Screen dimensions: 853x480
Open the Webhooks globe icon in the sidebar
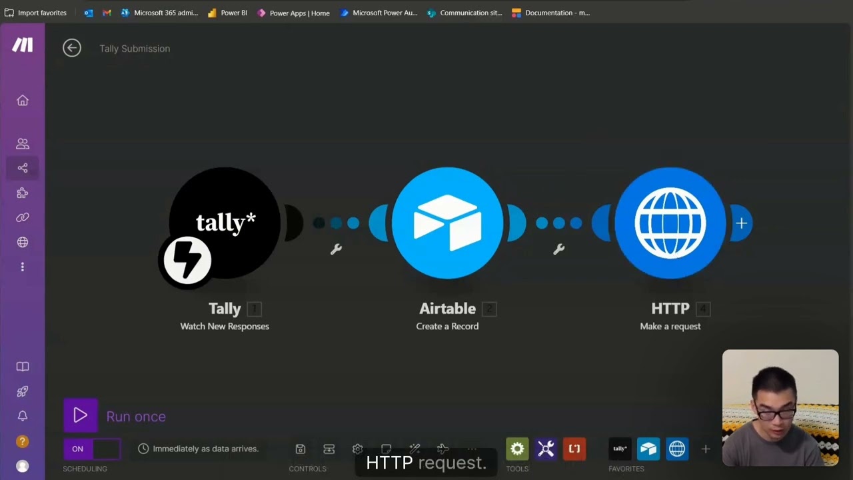(23, 242)
